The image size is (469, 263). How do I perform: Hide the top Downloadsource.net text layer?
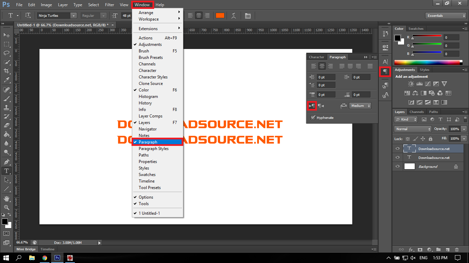[398, 149]
